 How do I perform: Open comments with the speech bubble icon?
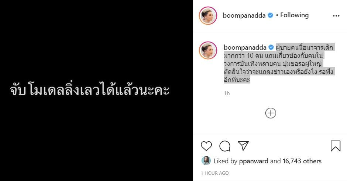tap(225, 146)
